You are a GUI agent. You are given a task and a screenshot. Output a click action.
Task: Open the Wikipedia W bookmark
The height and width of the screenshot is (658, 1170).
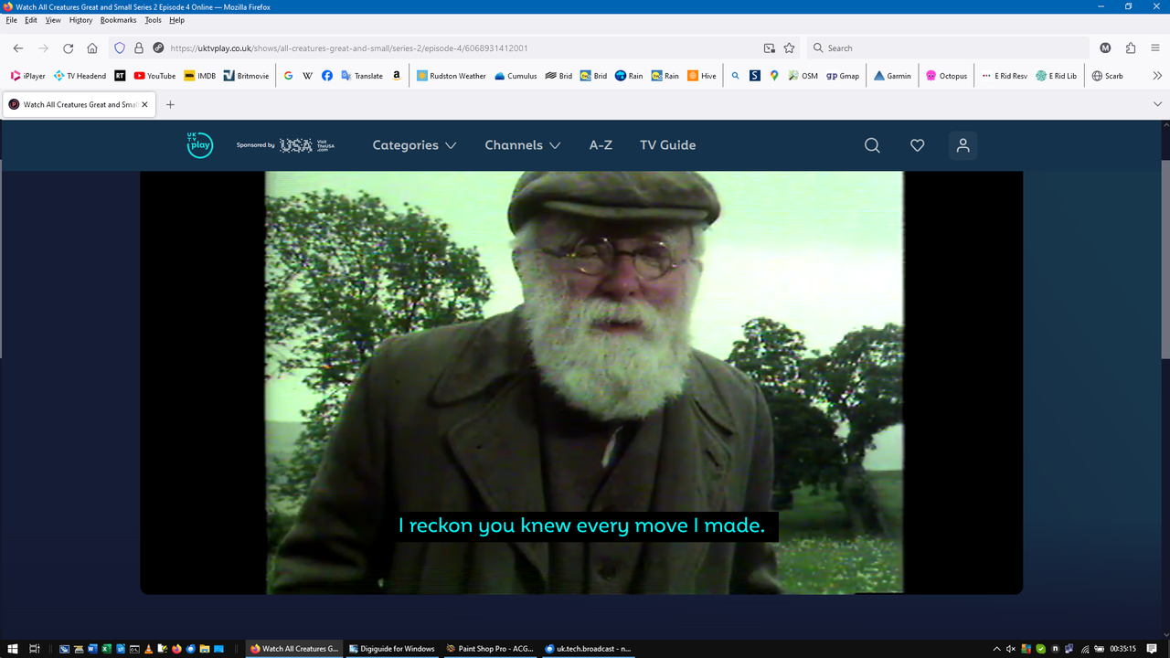coord(308,76)
